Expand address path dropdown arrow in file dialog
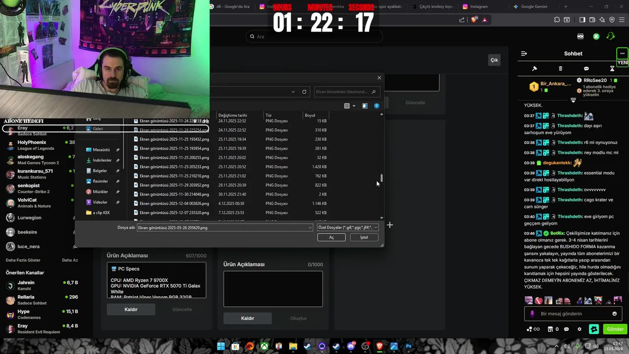 coord(293,92)
